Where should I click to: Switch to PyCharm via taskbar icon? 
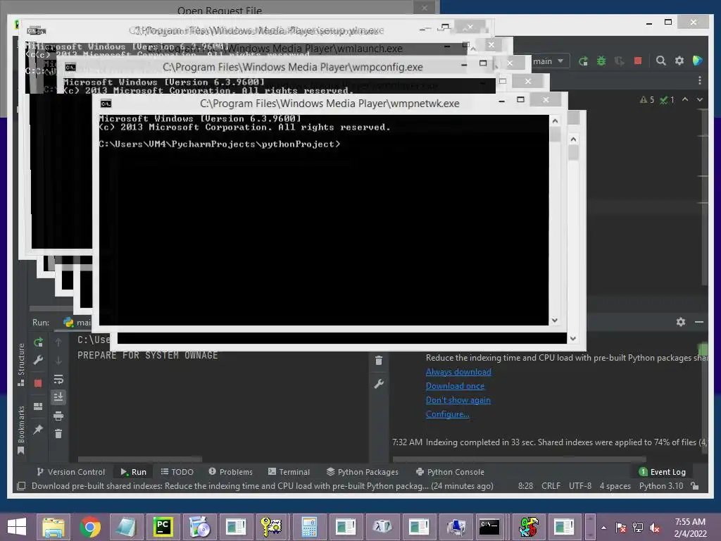pos(163,527)
